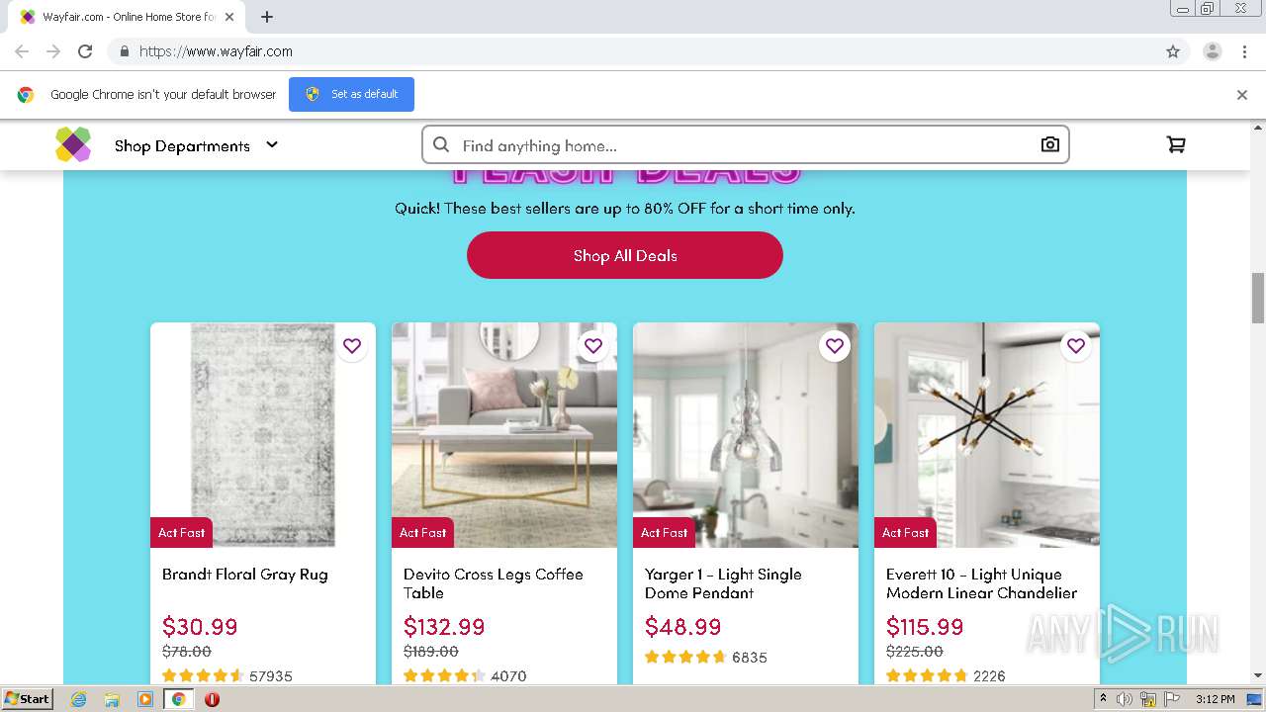Select the Wayfair.com browser tab
Image resolution: width=1266 pixels, height=712 pixels.
point(126,17)
